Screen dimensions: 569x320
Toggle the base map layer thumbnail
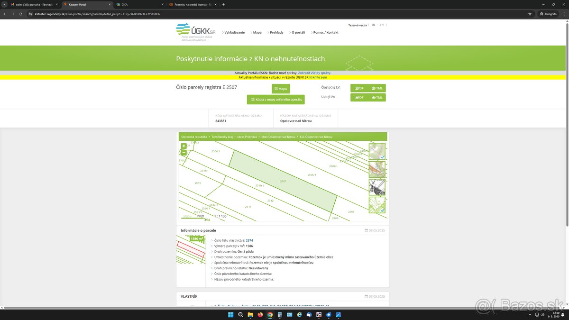[377, 152]
